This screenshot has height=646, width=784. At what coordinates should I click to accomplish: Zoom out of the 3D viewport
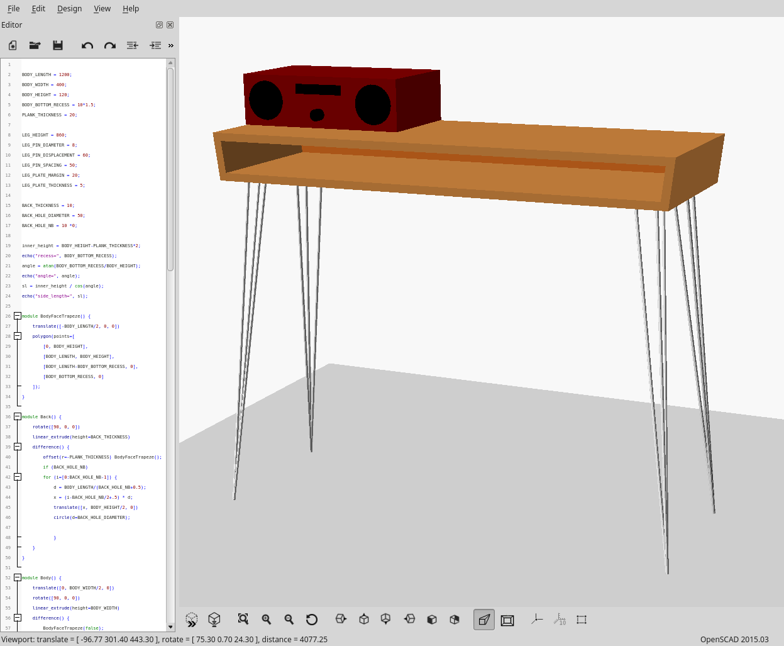[289, 619]
